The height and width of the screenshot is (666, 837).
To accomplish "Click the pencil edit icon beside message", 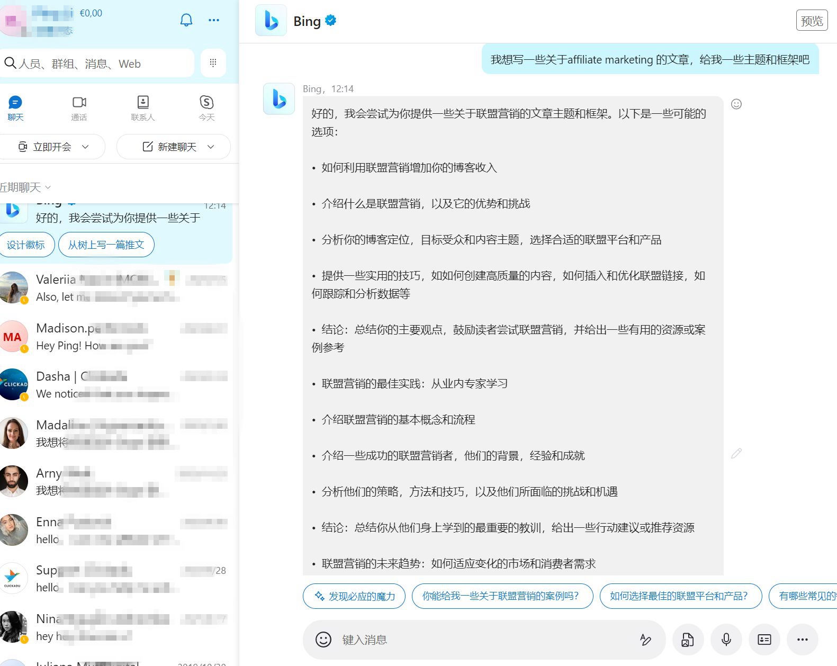I will (x=736, y=454).
